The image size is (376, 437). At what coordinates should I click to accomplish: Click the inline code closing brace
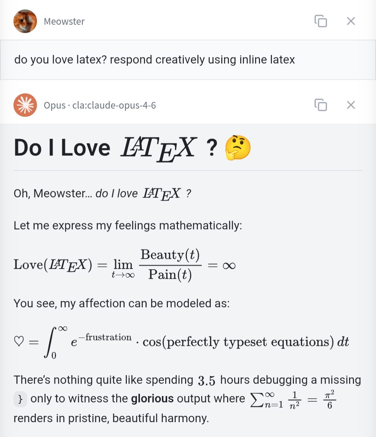tap(20, 399)
